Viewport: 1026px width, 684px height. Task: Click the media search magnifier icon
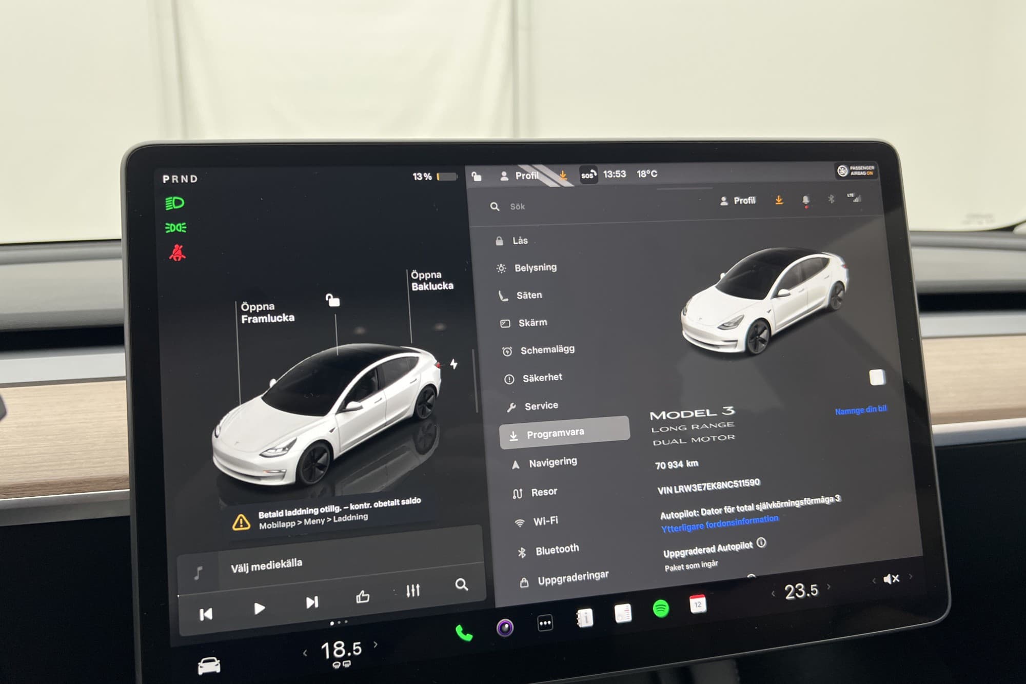461,584
